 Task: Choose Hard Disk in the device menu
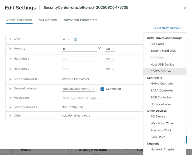click(157, 44)
